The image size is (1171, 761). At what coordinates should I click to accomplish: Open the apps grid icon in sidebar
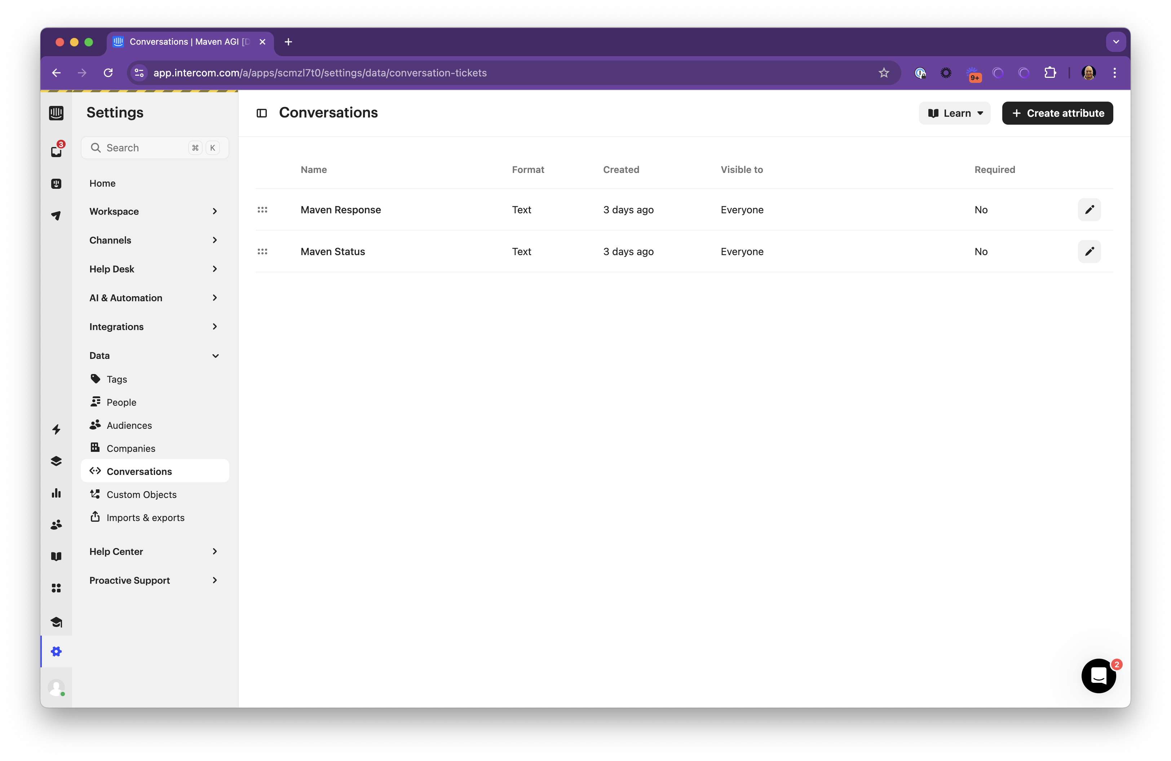[56, 587]
